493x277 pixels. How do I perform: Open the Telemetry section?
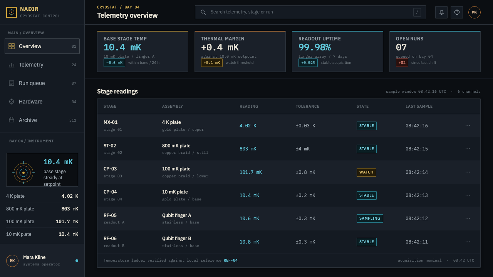click(x=42, y=65)
